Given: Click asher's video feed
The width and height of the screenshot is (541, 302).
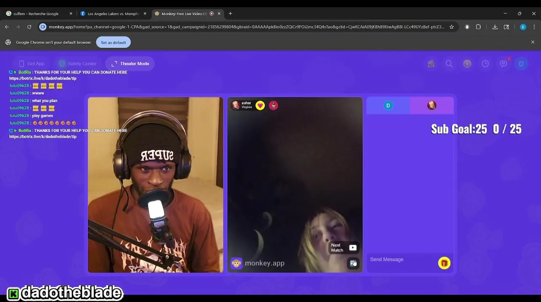Looking at the screenshot, I should [295, 185].
